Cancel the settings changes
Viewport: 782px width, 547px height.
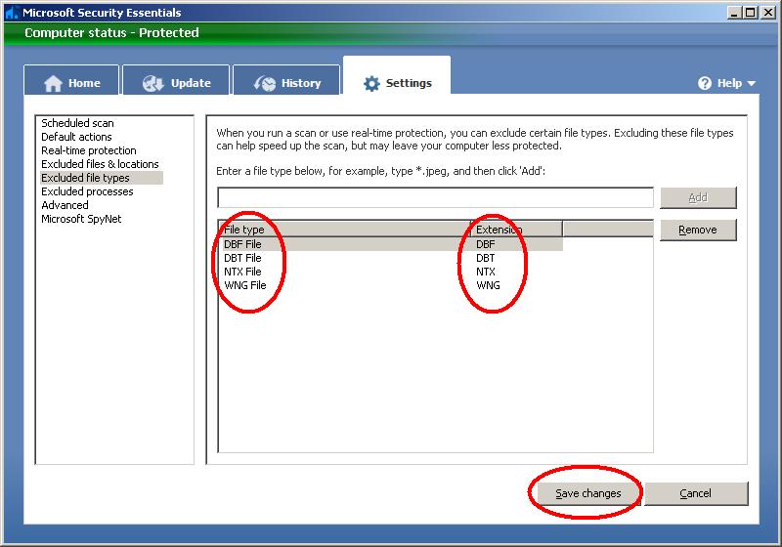coord(695,493)
